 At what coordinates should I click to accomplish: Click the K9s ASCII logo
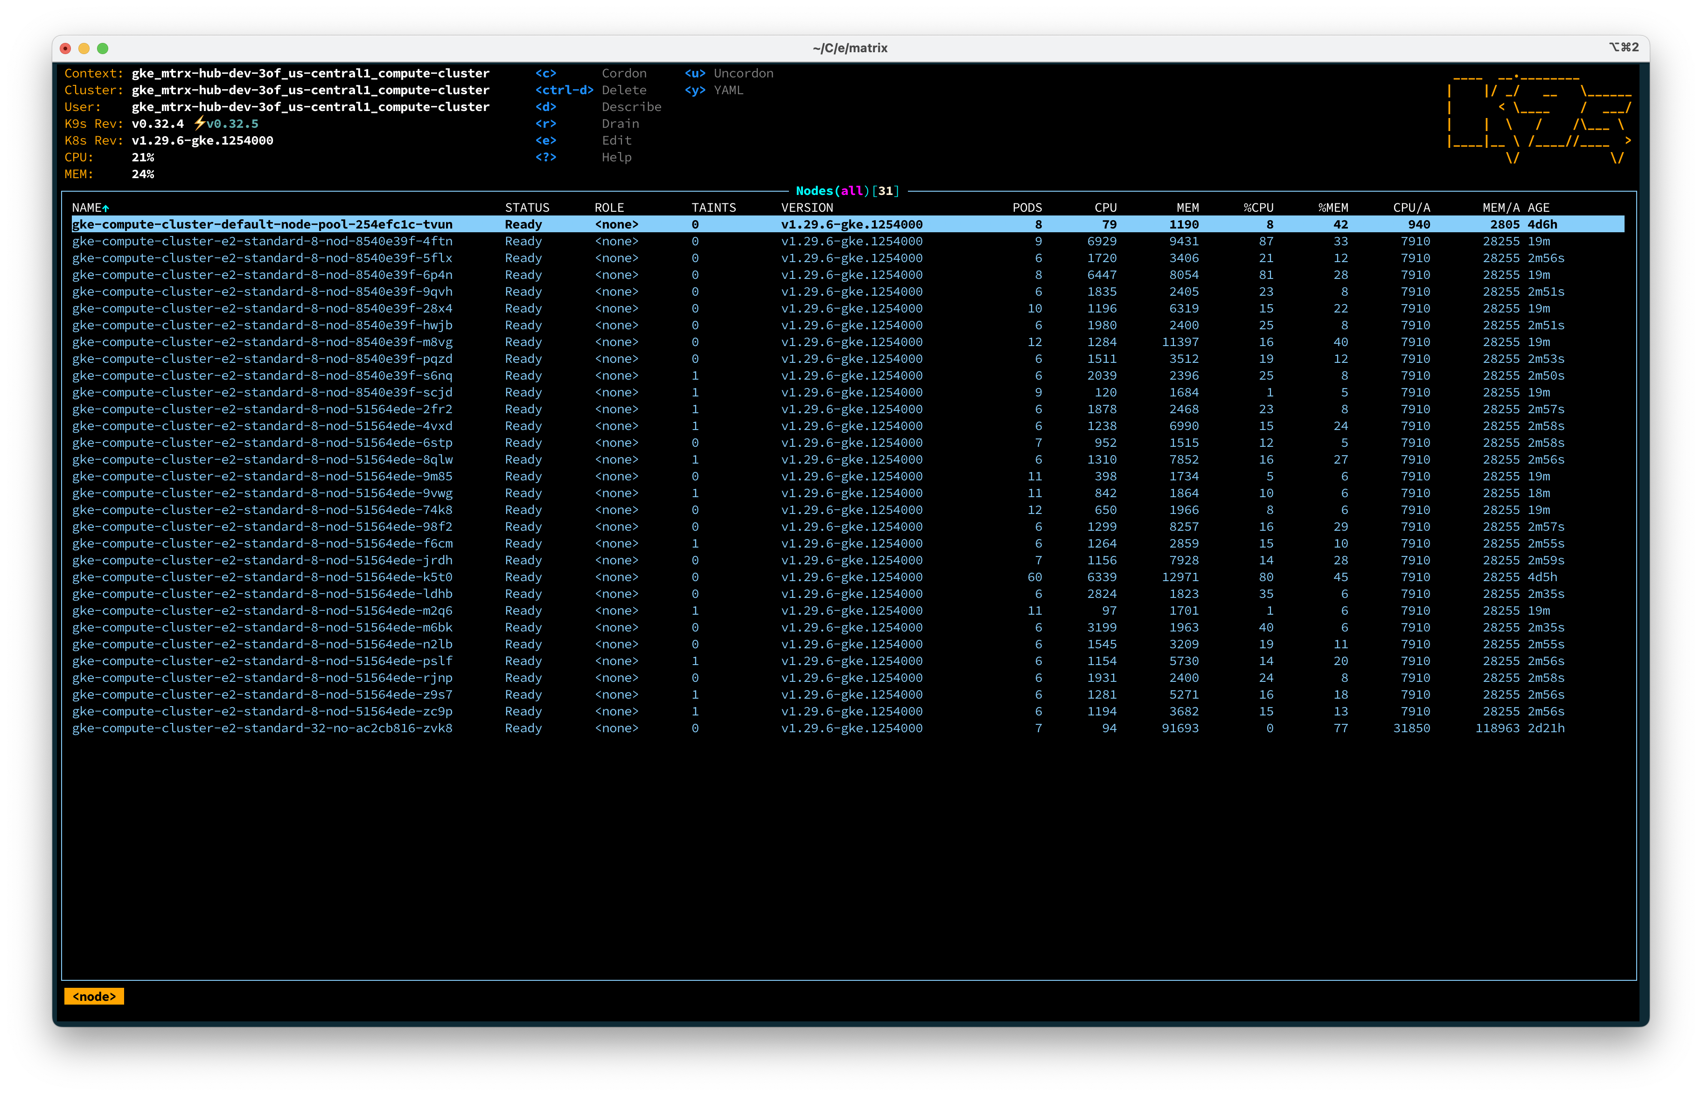(x=1539, y=119)
